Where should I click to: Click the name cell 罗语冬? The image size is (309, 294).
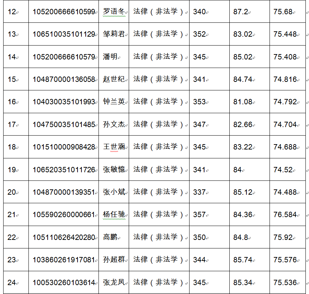coord(114,12)
